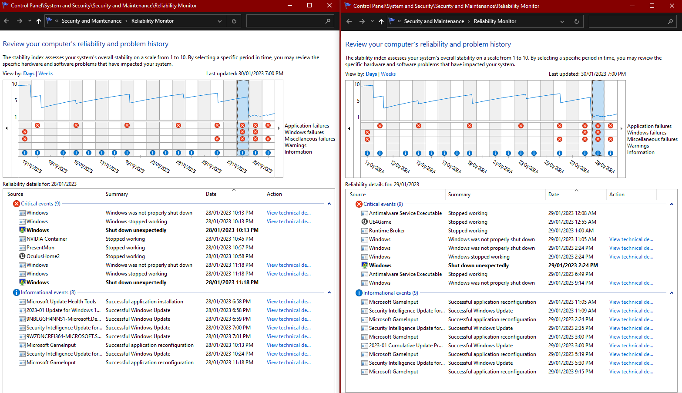Sort by Date column in right window
The height and width of the screenshot is (393, 682).
pyautogui.click(x=575, y=195)
